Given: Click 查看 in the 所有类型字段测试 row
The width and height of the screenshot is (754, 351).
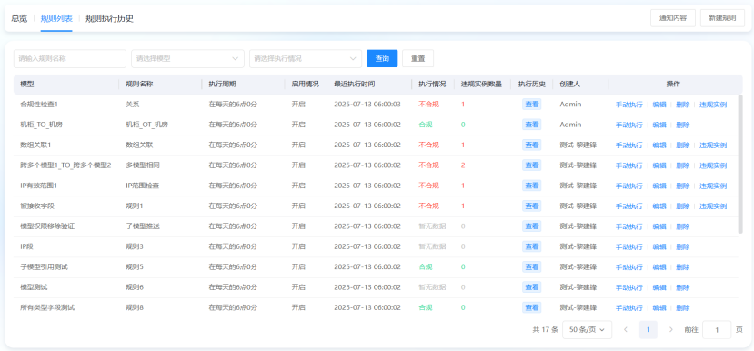Looking at the screenshot, I should pos(531,307).
